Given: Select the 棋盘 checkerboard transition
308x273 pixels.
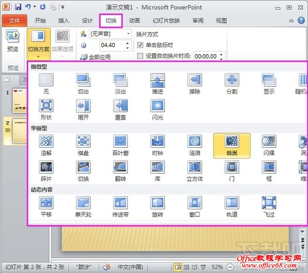Looking at the screenshot, I should [83, 145].
